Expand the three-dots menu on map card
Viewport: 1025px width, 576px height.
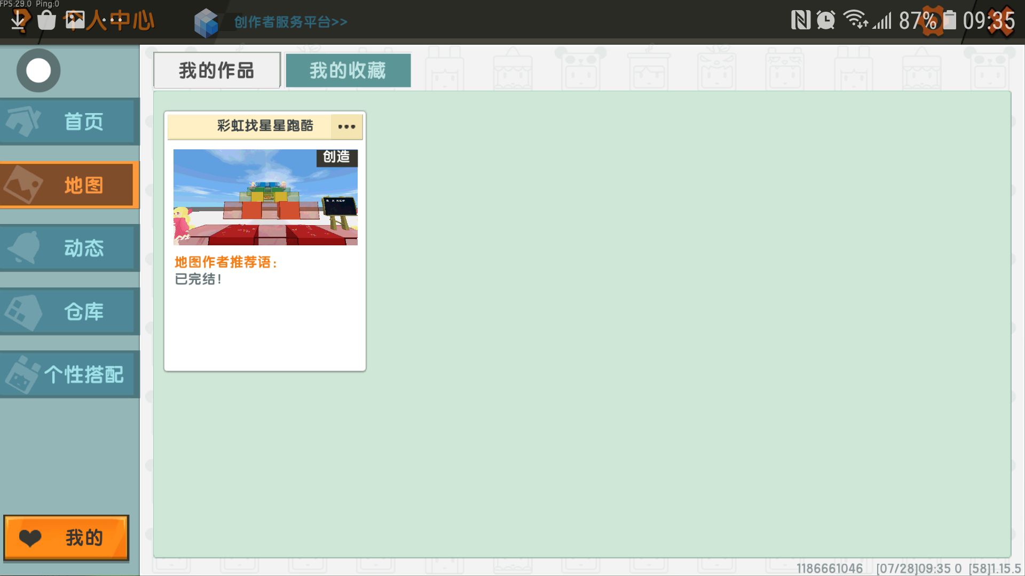[346, 126]
